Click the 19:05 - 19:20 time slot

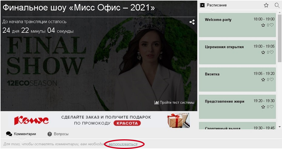pyautogui.click(x=264, y=73)
